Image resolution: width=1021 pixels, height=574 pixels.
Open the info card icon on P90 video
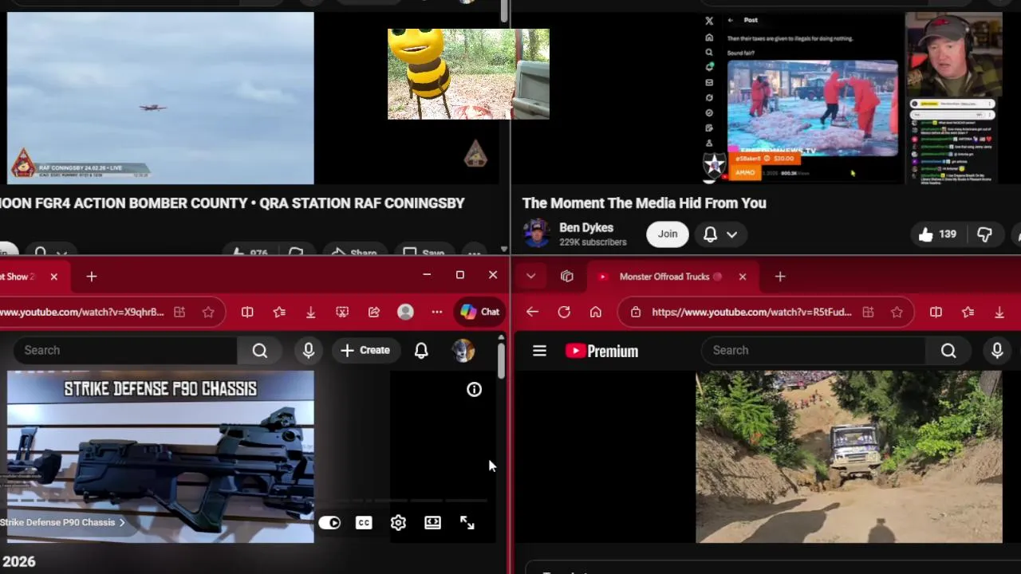(x=474, y=389)
